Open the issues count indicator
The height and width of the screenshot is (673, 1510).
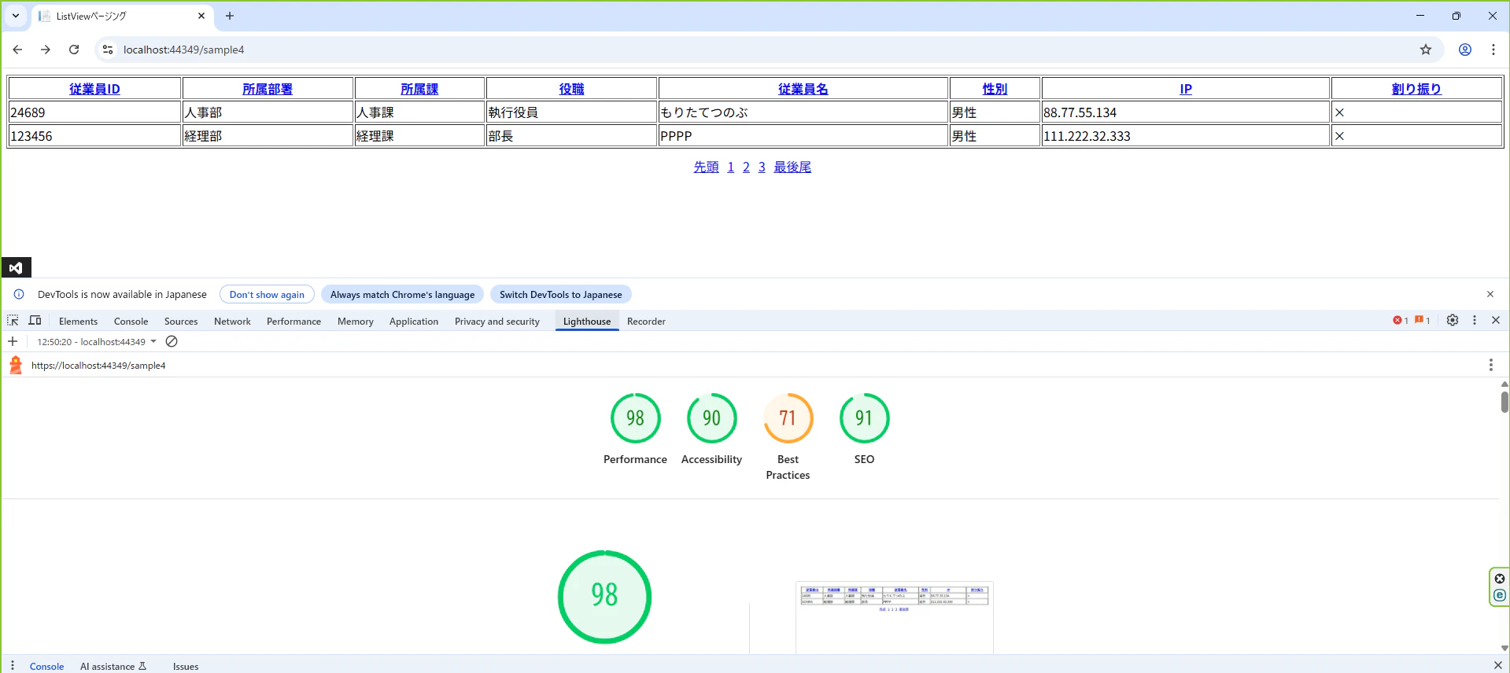(1423, 320)
